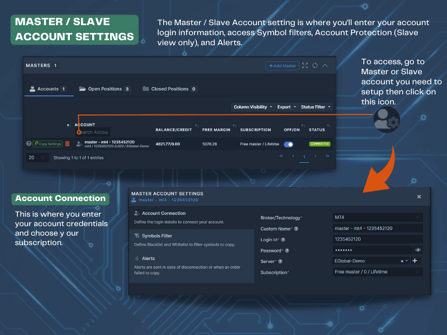
Task: Expand the Status Filter dropdown
Action: pos(316,107)
